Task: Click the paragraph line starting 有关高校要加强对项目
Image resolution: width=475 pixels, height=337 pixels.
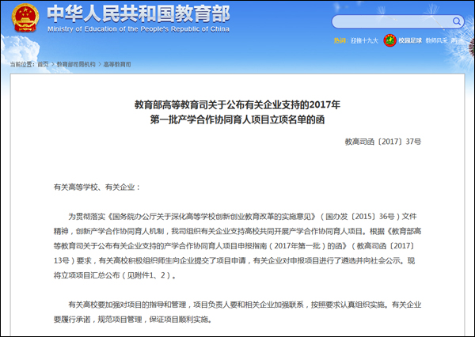Action: pyautogui.click(x=245, y=305)
